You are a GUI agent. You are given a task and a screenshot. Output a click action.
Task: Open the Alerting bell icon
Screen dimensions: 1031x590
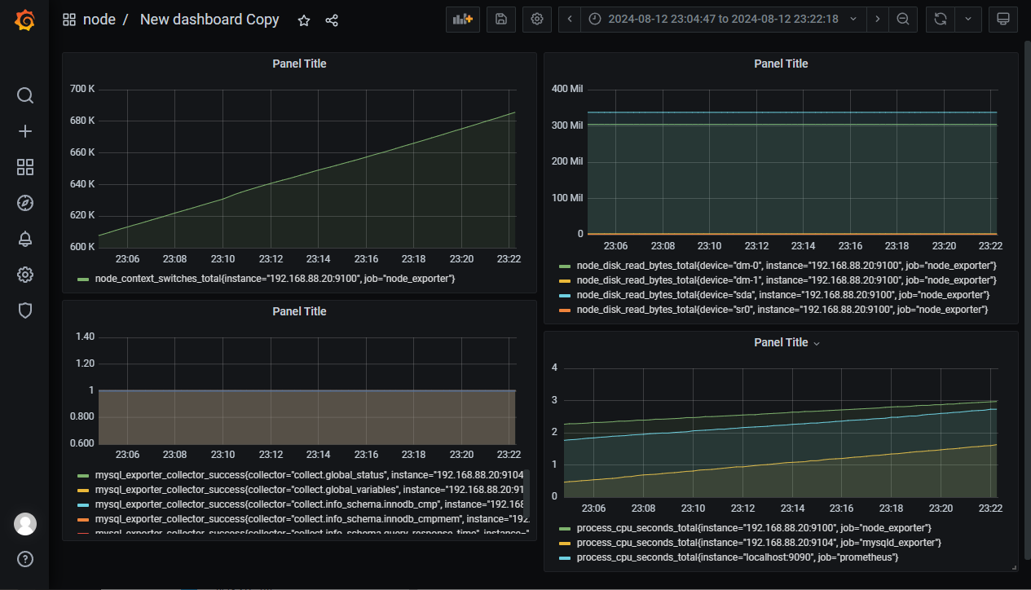[x=25, y=239]
